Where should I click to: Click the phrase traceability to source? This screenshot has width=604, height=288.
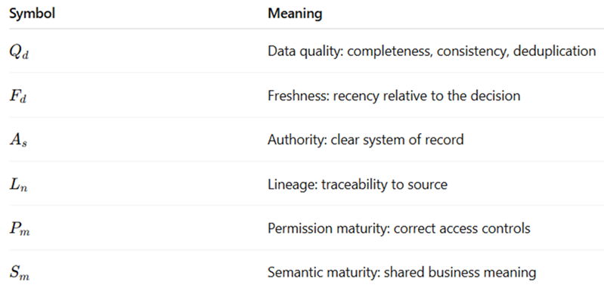pos(385,184)
